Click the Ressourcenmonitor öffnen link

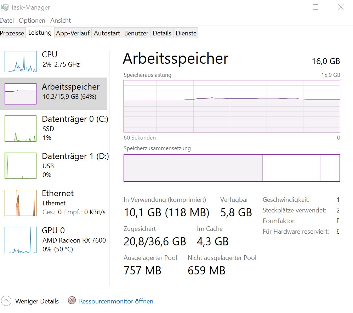[116, 301]
